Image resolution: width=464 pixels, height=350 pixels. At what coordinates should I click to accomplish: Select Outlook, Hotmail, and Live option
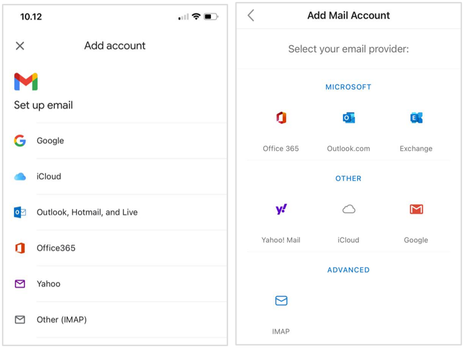pos(87,212)
